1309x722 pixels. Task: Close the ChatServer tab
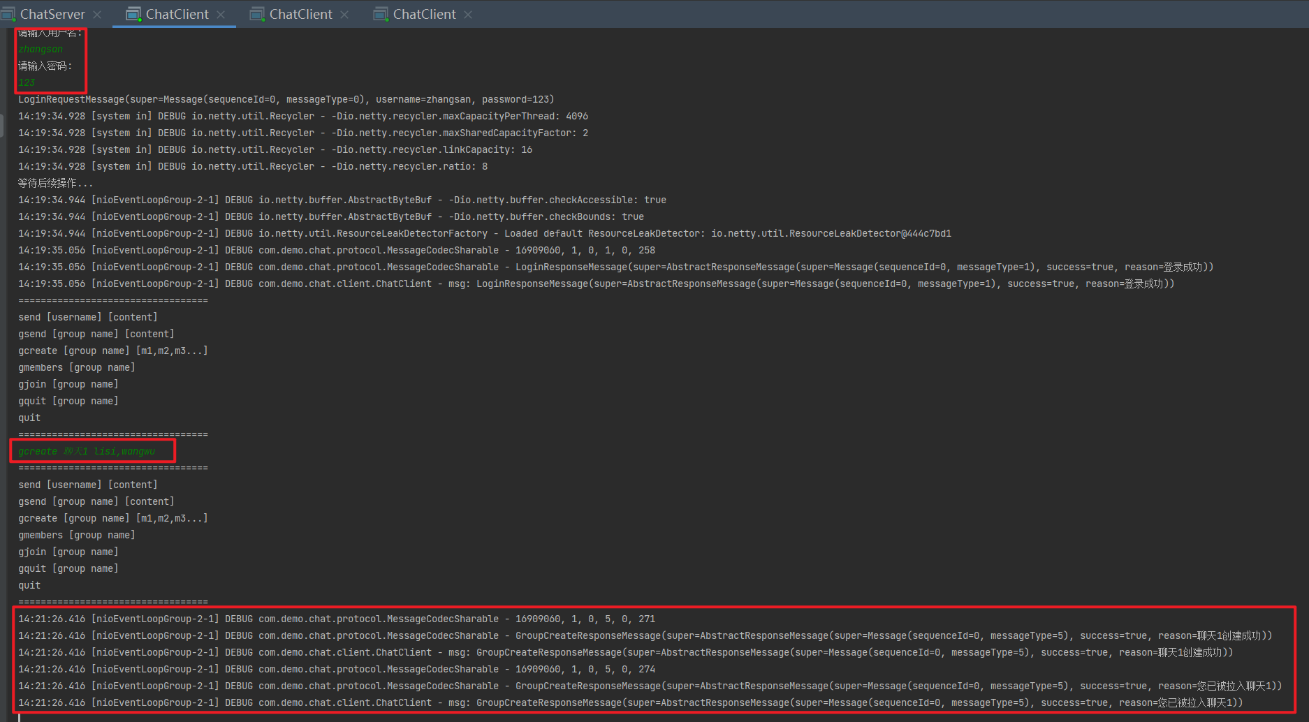click(97, 15)
